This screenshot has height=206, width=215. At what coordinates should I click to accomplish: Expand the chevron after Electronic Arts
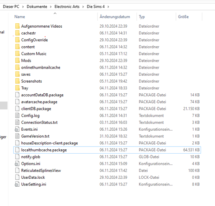[83, 7]
